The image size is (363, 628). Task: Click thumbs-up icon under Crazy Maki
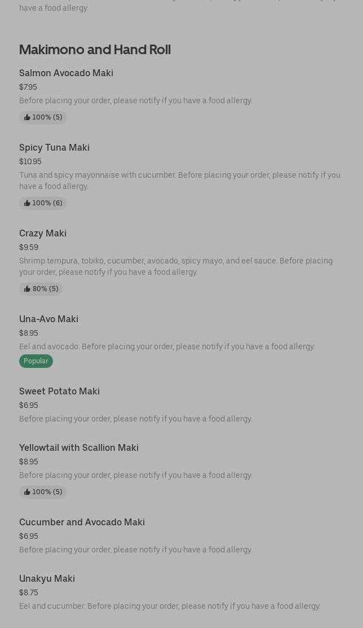click(27, 289)
